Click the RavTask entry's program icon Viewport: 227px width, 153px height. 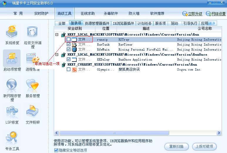point(74,44)
